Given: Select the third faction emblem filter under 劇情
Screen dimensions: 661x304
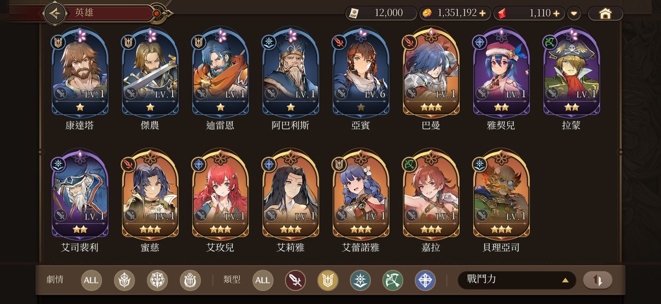Looking at the screenshot, I should (x=190, y=280).
